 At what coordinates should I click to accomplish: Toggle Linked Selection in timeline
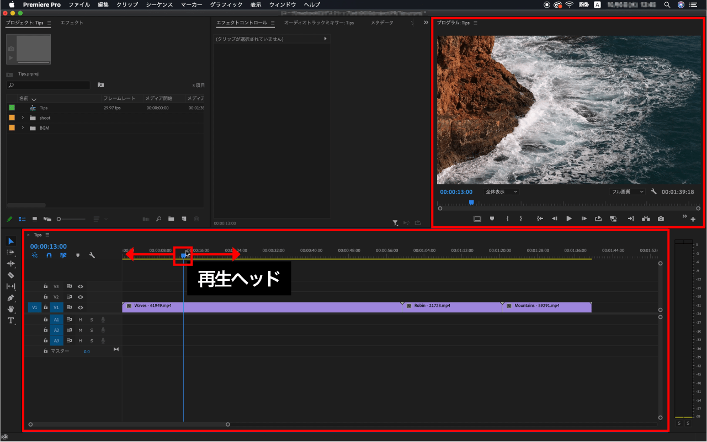point(63,255)
